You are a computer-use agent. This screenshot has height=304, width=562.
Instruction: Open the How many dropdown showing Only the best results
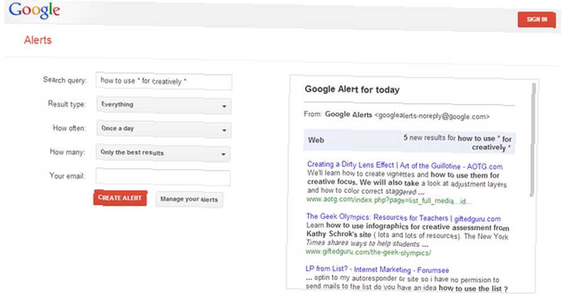[x=163, y=153]
